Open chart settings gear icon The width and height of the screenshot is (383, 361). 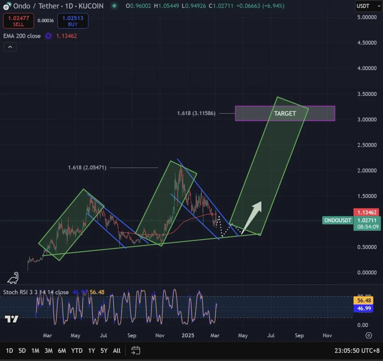pyautogui.click(x=368, y=335)
